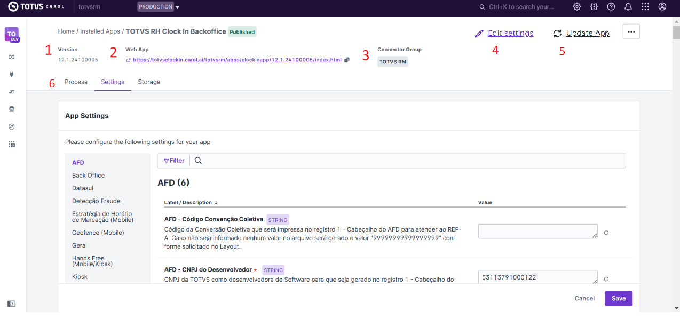The height and width of the screenshot is (319, 680).
Task: Copy the web app URL
Action: point(347,60)
